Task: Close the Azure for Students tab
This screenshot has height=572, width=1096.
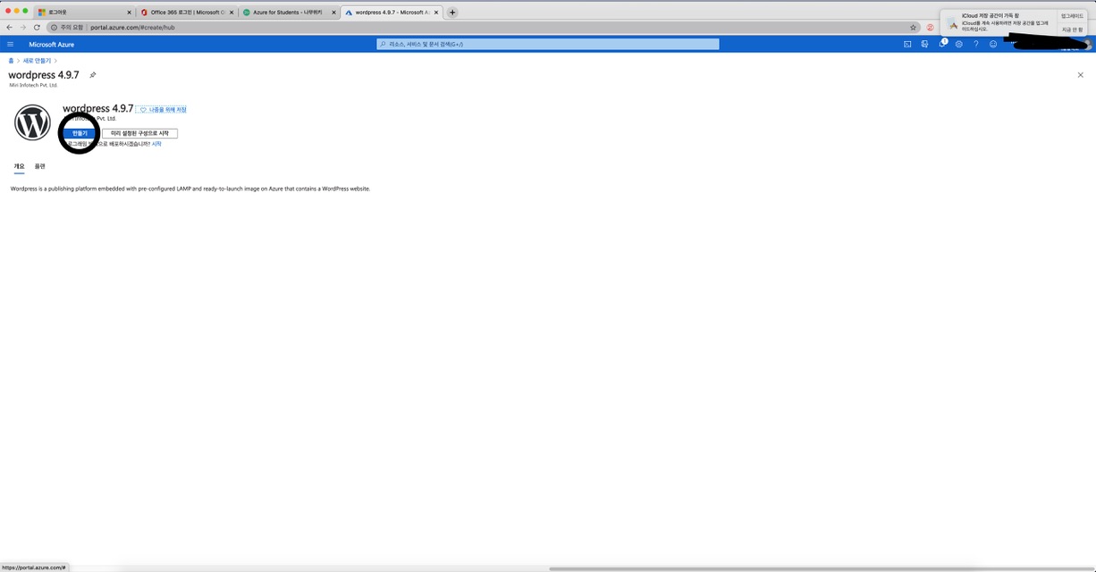Action: coord(334,13)
